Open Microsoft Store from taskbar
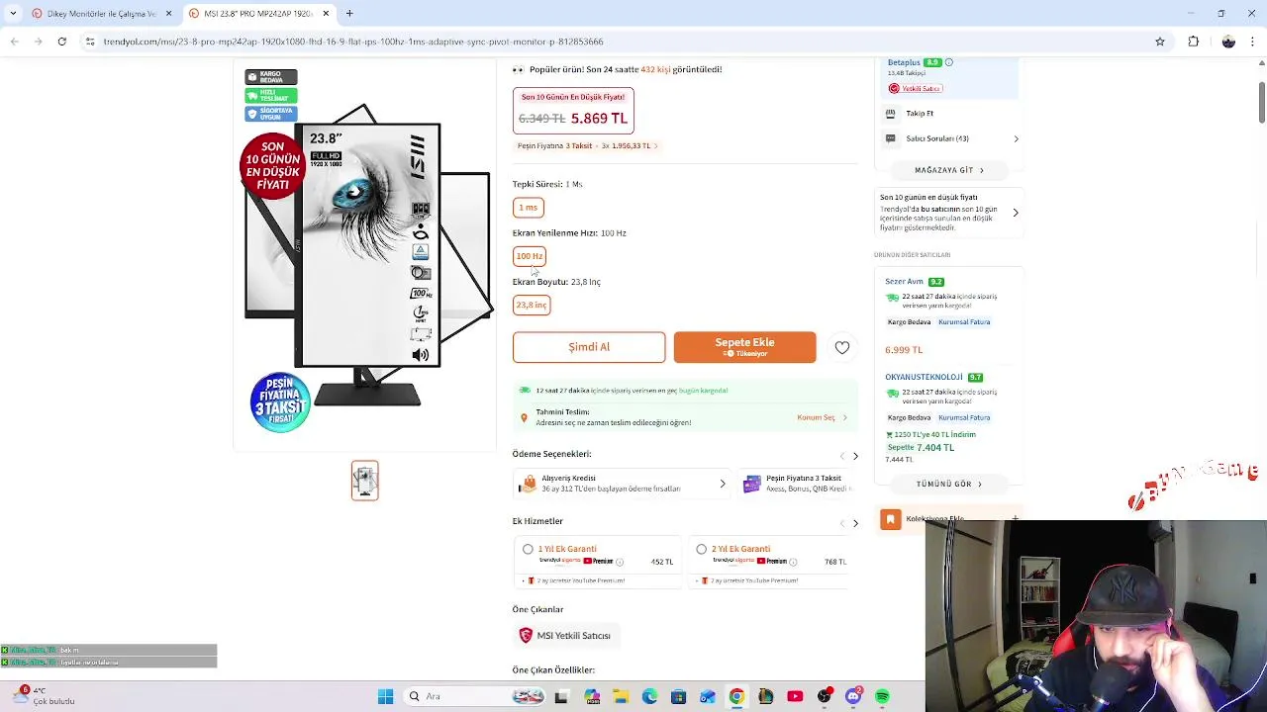This screenshot has width=1267, height=712. [x=678, y=696]
